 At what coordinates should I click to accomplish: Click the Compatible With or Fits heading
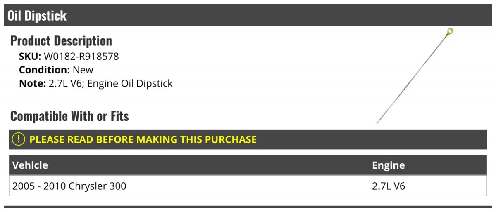(69, 116)
